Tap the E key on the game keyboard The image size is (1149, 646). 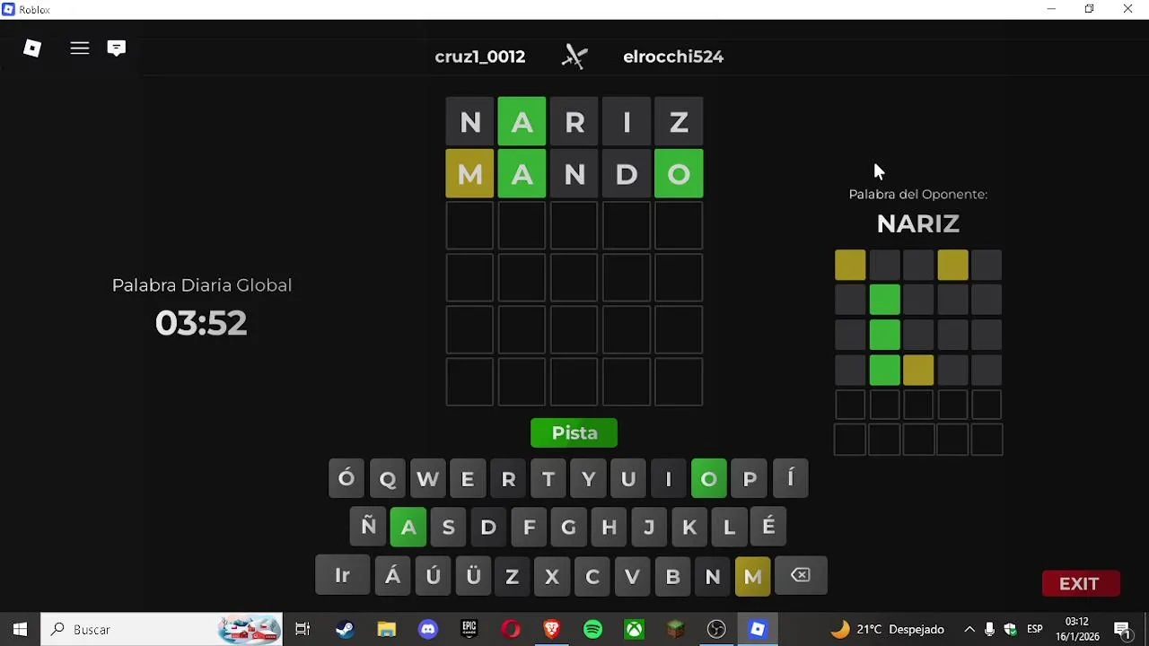(468, 479)
